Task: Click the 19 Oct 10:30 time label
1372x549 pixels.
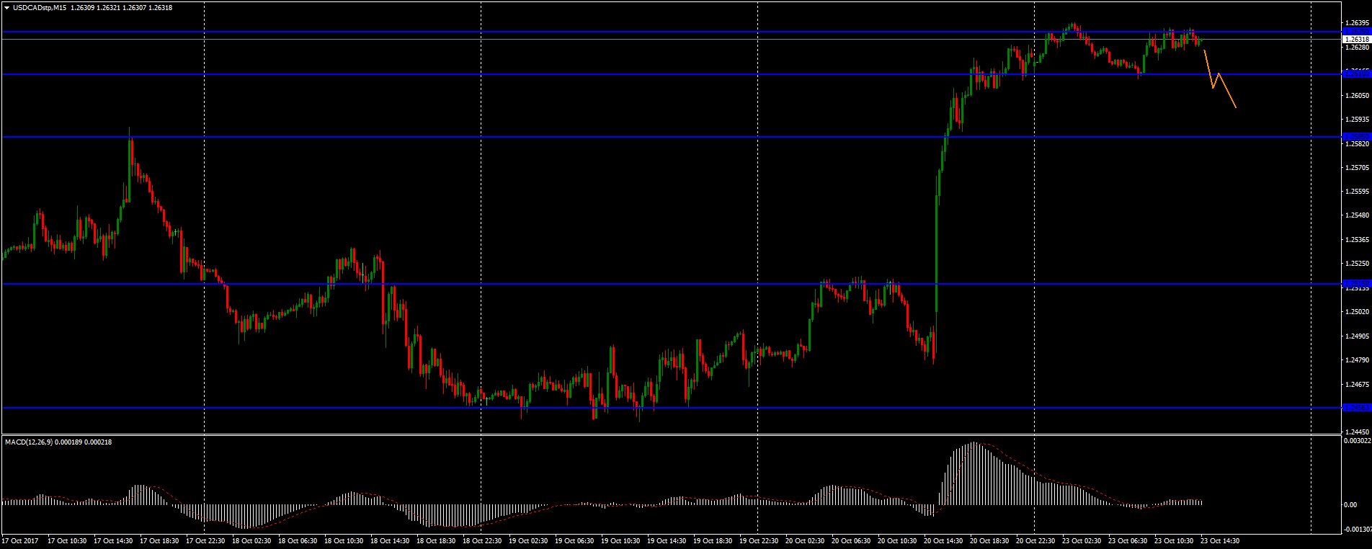Action: click(620, 540)
